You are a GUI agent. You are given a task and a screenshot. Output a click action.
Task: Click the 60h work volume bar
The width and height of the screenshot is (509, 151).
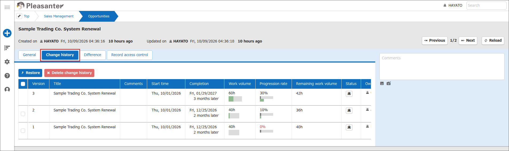coord(235,99)
